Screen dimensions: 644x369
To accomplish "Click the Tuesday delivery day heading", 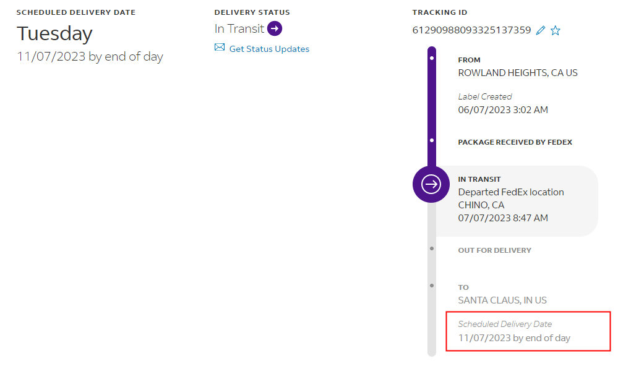I will [54, 33].
